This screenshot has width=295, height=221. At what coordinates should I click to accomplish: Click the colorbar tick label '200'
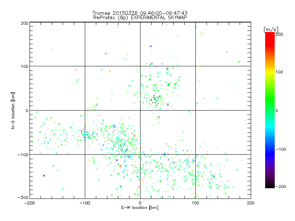279,34
